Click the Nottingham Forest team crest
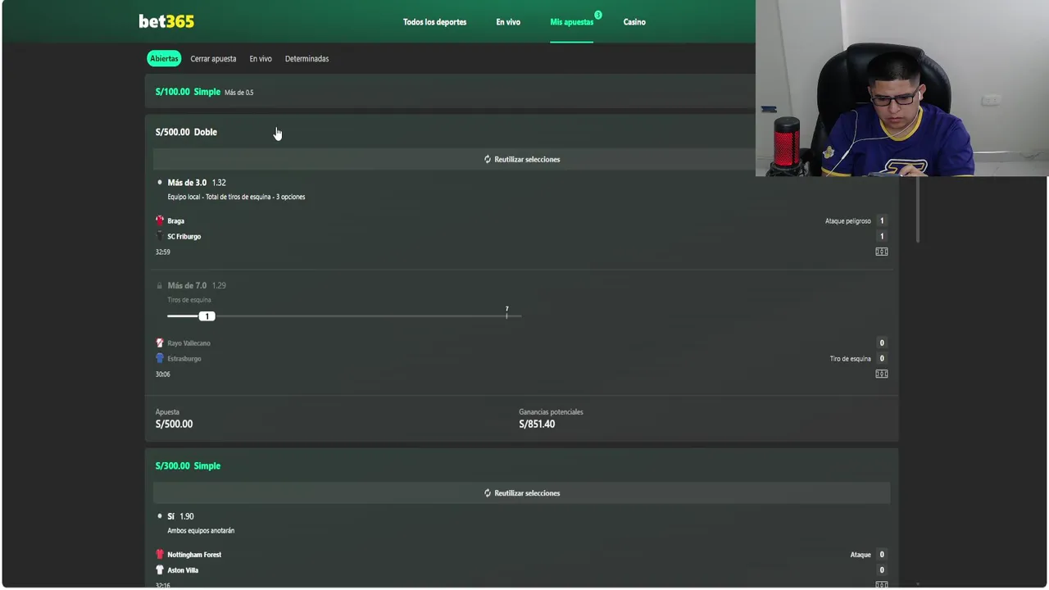This screenshot has height=590, width=1049. pyautogui.click(x=160, y=554)
